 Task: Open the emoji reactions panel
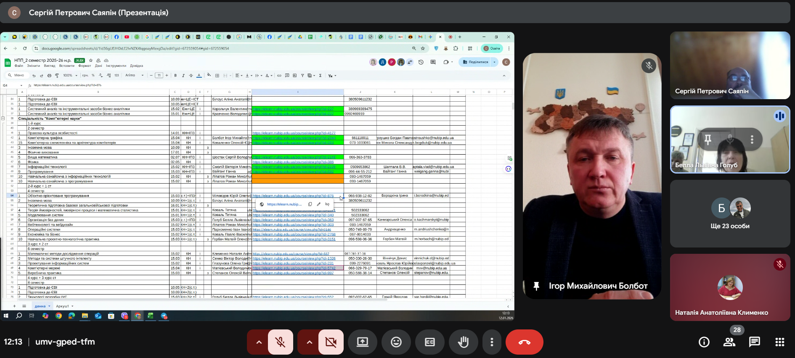pyautogui.click(x=396, y=342)
